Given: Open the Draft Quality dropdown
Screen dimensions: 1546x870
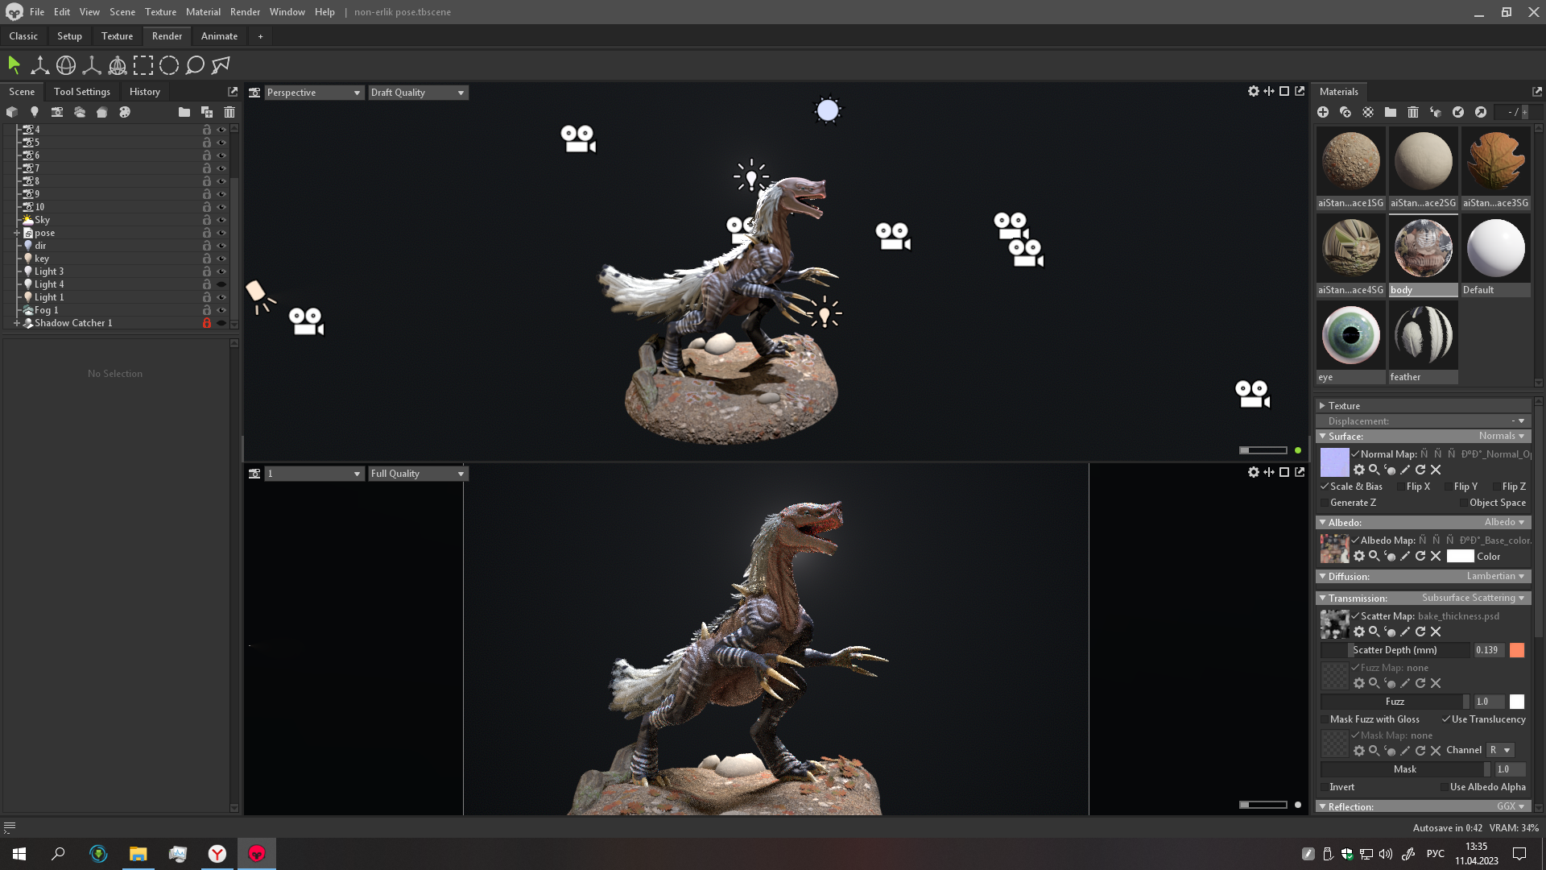Looking at the screenshot, I should pyautogui.click(x=417, y=93).
